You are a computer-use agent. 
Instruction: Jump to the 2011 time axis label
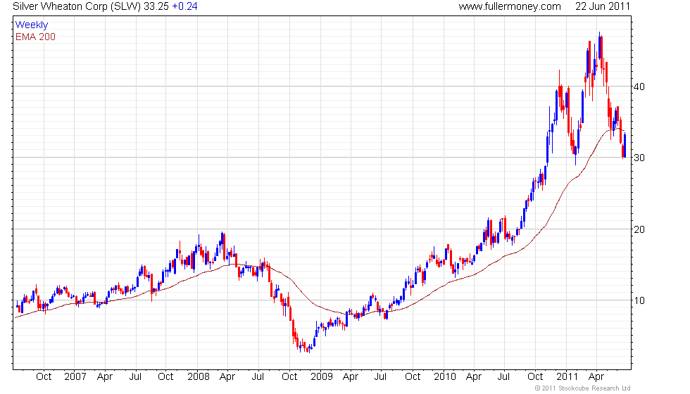click(x=567, y=376)
